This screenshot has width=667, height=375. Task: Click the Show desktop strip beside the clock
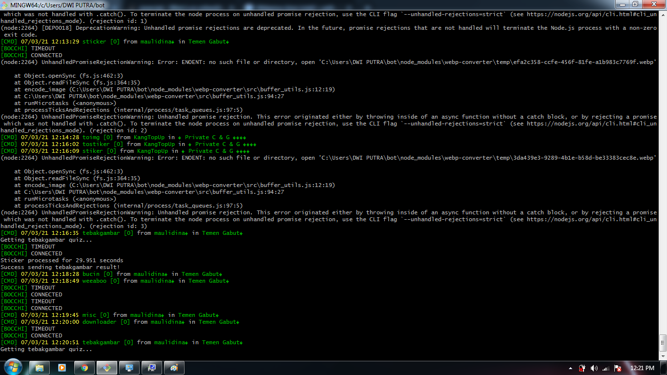pos(664,368)
